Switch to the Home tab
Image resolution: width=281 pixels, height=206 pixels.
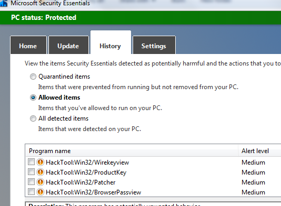(28, 45)
